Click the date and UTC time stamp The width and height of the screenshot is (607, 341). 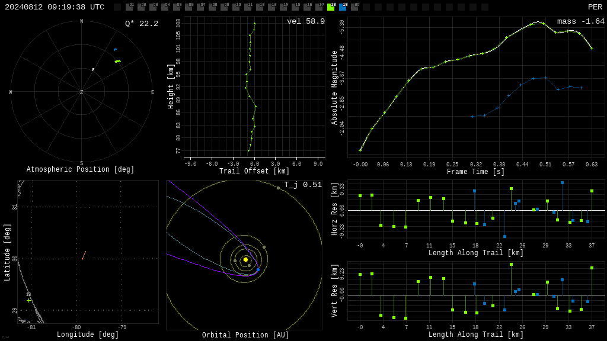[x=55, y=7]
